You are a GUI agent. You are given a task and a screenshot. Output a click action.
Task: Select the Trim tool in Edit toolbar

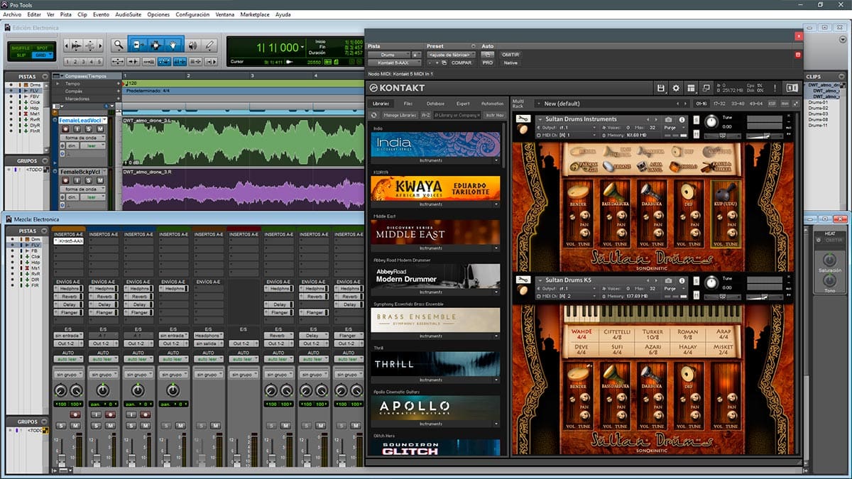click(x=137, y=45)
